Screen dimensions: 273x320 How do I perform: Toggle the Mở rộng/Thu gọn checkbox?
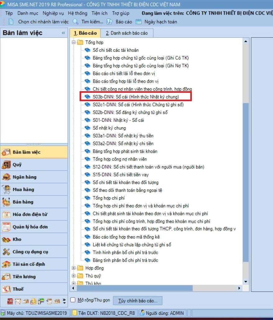(73, 300)
